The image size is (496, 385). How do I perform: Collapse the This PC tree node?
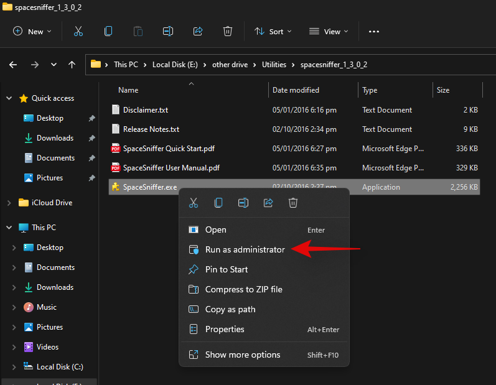pos(9,228)
